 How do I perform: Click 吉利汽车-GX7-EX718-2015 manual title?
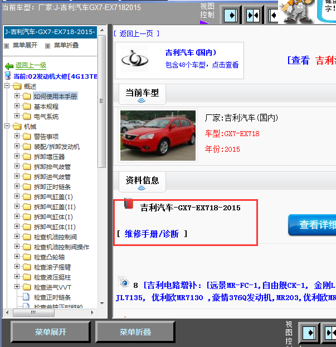click(x=191, y=208)
